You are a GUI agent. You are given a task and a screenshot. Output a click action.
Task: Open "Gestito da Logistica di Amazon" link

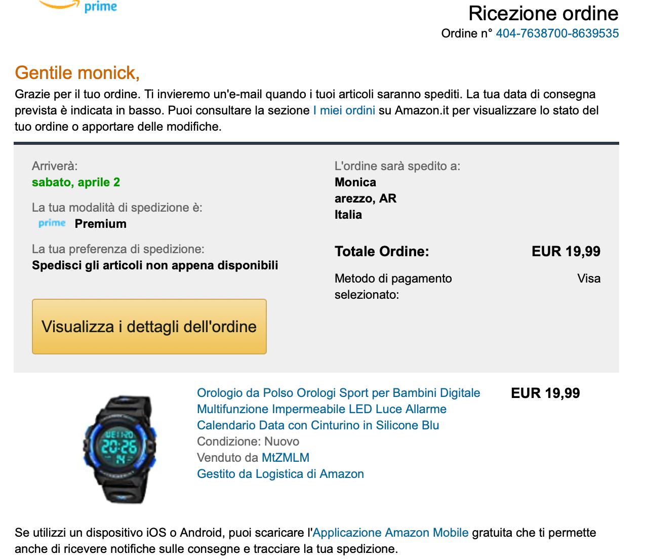[280, 474]
